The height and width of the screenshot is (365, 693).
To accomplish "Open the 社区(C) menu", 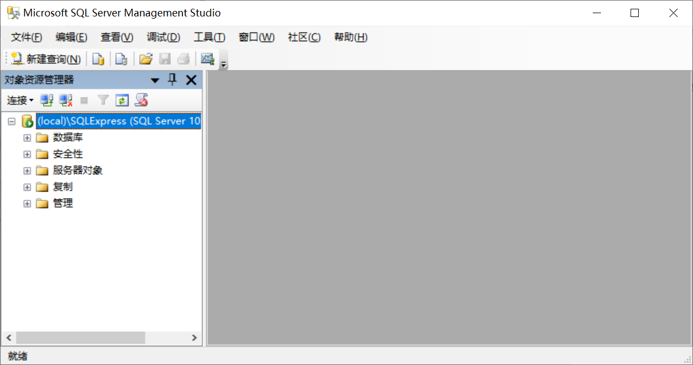I will (304, 37).
